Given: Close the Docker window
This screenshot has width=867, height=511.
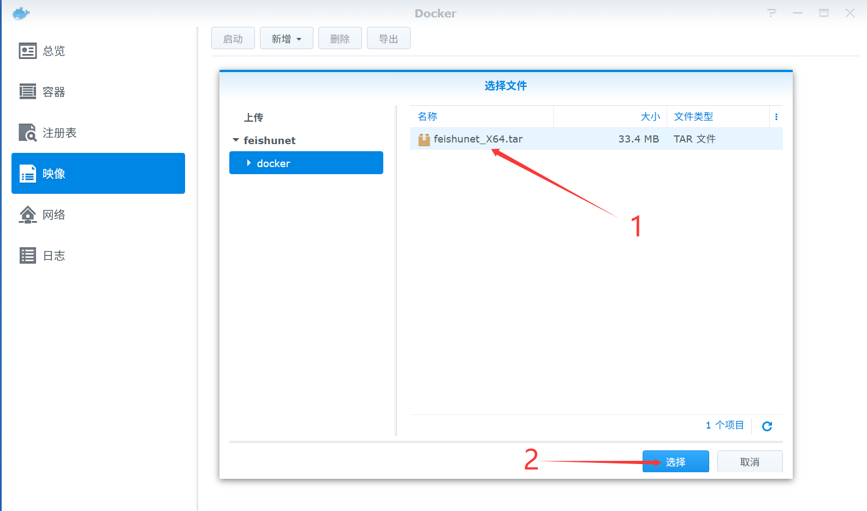Looking at the screenshot, I should coord(850,13).
